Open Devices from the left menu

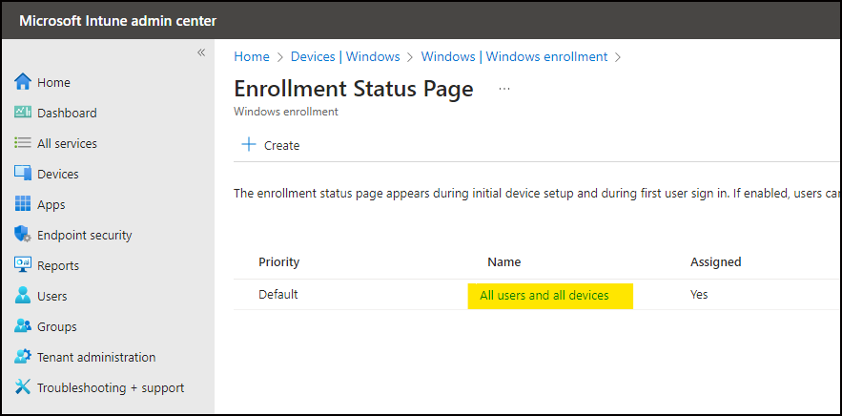tap(58, 175)
